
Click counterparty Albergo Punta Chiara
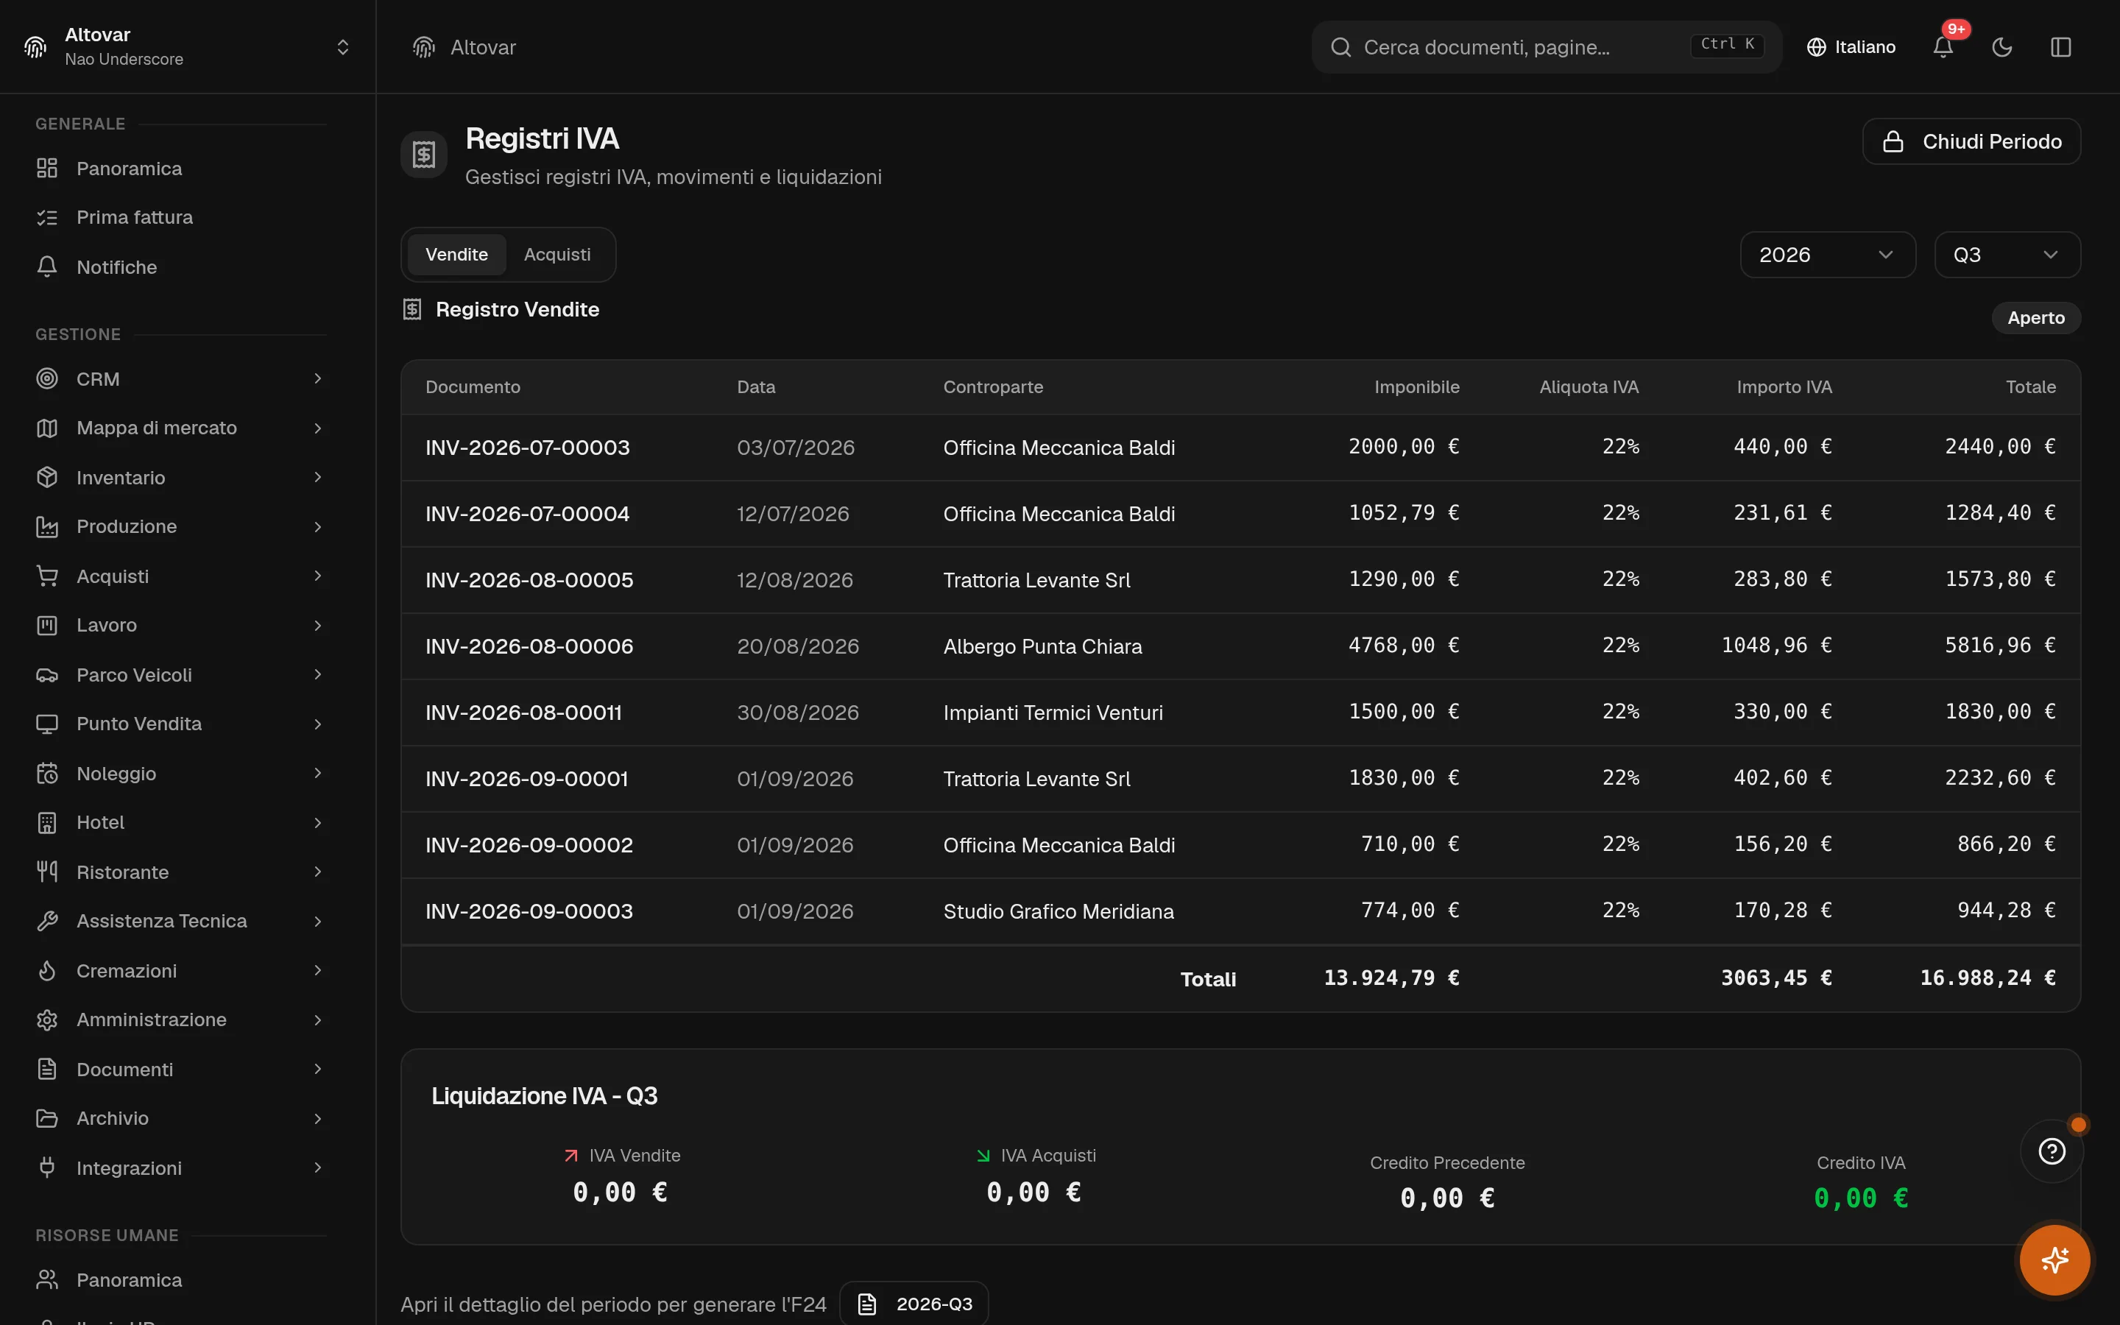click(x=1042, y=647)
